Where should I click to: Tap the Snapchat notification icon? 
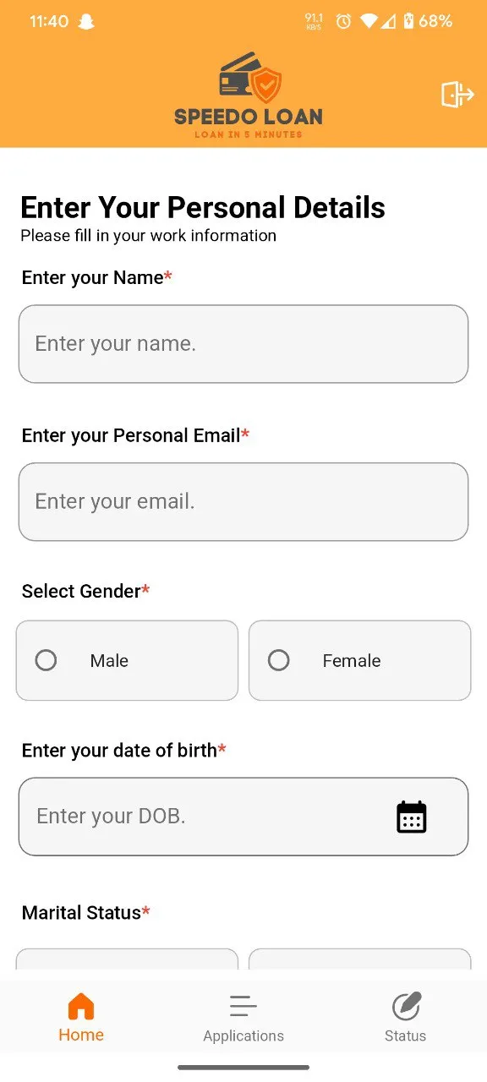tap(85, 22)
